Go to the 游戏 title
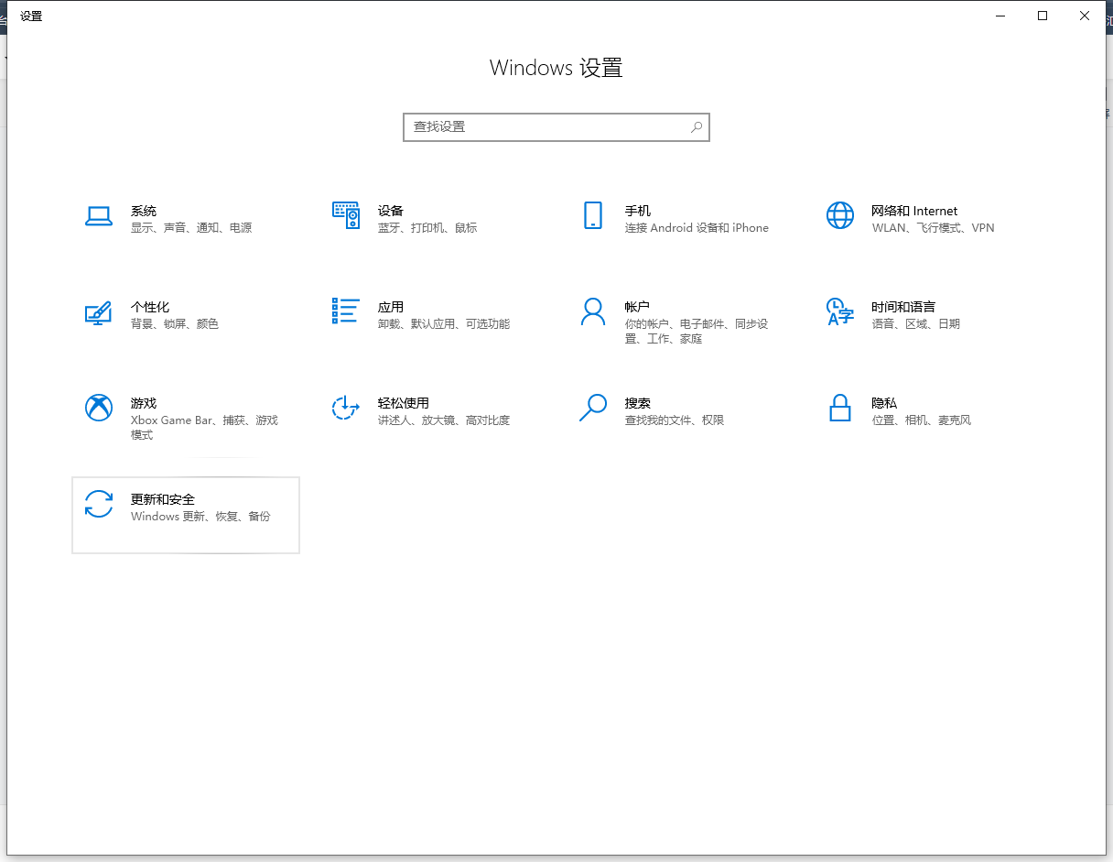This screenshot has width=1113, height=862. (x=144, y=403)
